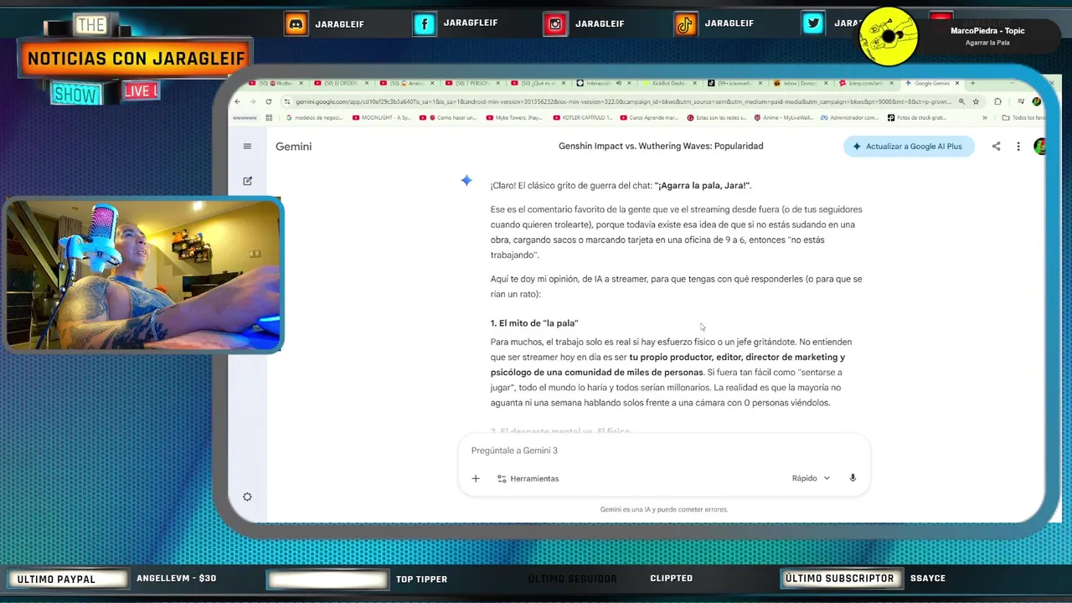
Task: Open the Estas son las redes bookmark
Action: 716,117
